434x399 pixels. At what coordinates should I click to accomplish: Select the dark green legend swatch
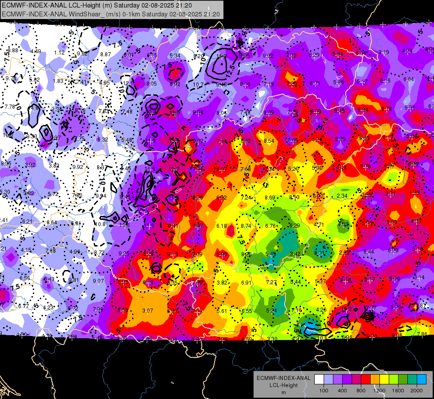pyautogui.click(x=403, y=379)
